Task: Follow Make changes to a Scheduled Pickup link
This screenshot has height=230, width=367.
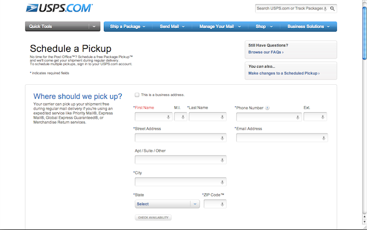Action: (284, 73)
